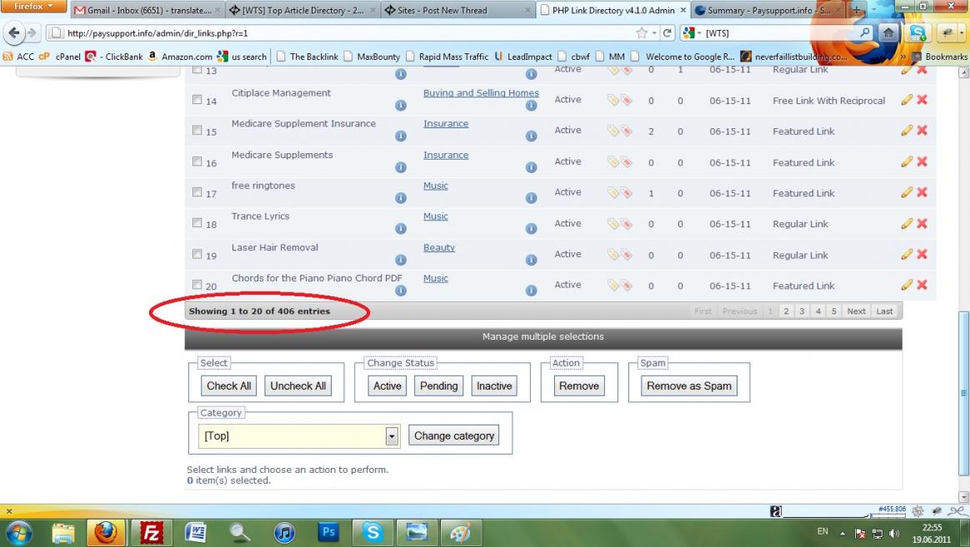Open Photoshop from the taskbar

click(328, 532)
